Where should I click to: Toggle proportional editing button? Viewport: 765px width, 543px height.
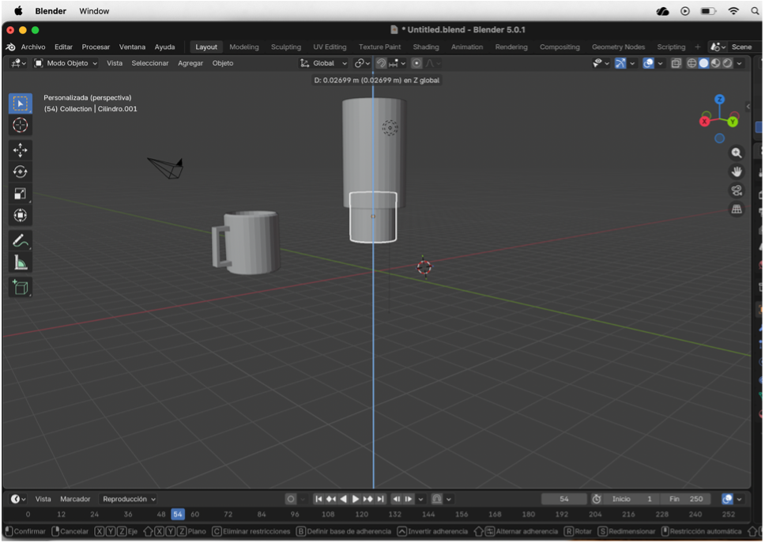416,63
